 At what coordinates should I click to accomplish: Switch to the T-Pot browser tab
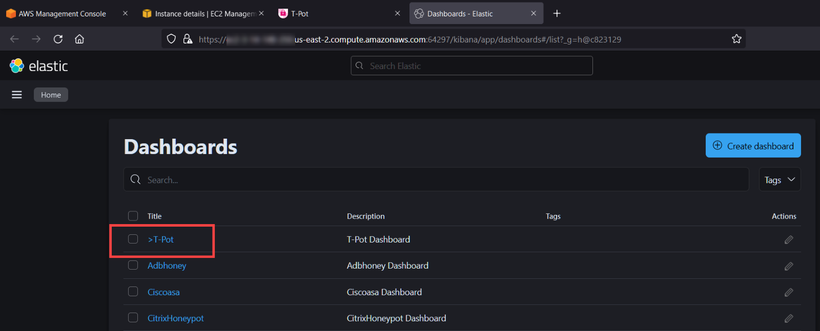pos(300,14)
